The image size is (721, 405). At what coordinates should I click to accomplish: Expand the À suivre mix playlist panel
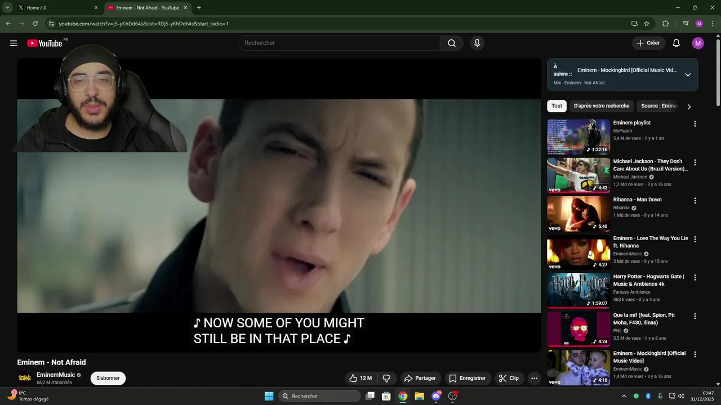coord(688,75)
